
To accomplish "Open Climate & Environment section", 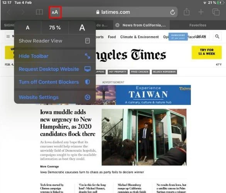I will coord(139,37).
